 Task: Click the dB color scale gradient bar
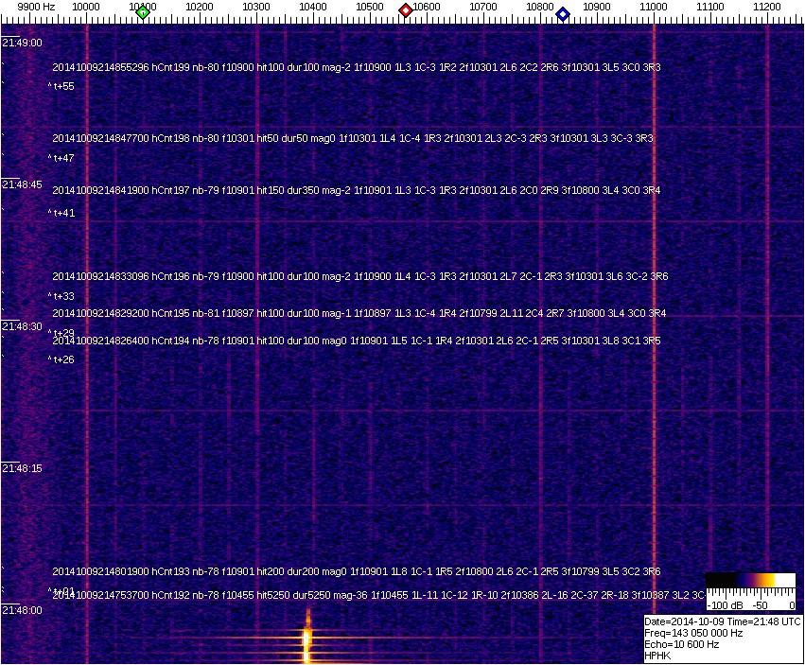coord(750,580)
